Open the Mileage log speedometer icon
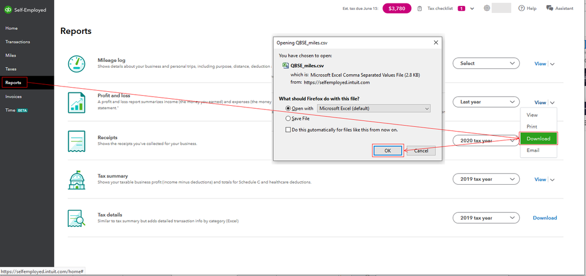This screenshot has width=586, height=276. tap(77, 64)
